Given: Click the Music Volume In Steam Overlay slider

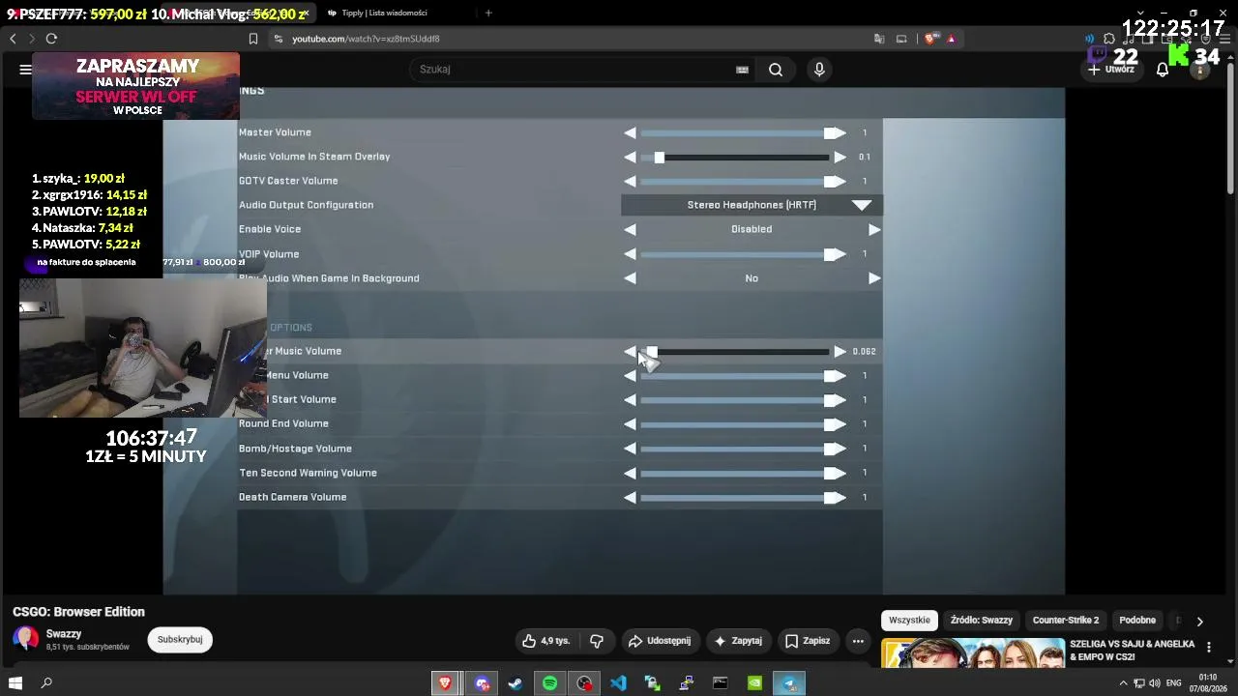Looking at the screenshot, I should (x=735, y=157).
